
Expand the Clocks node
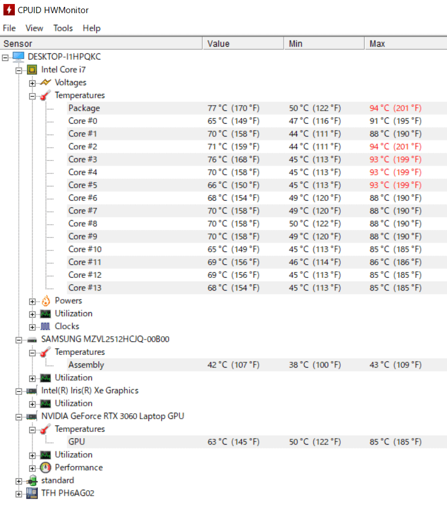coord(32,328)
